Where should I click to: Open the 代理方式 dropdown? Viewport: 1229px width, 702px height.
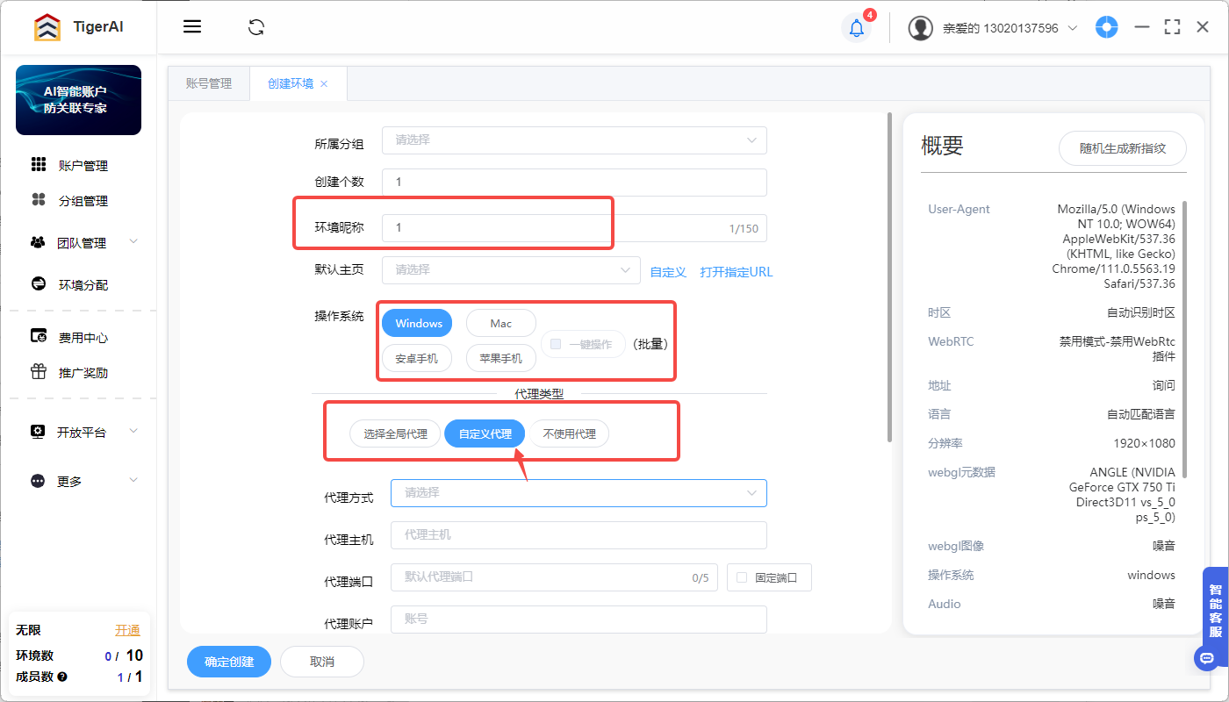(579, 493)
